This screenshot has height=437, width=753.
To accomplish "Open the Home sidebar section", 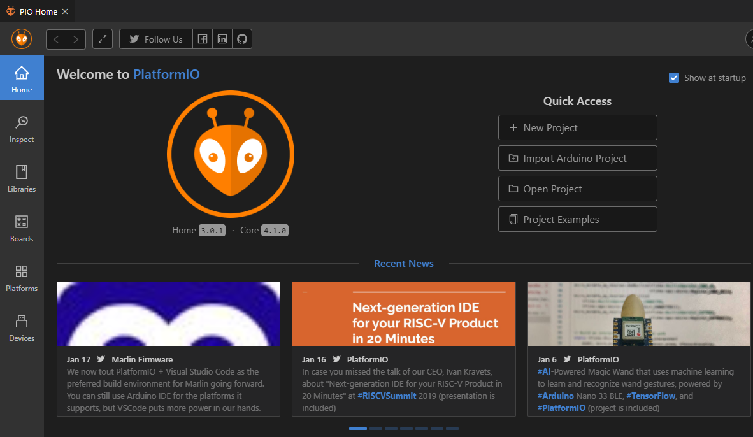I will pyautogui.click(x=22, y=78).
